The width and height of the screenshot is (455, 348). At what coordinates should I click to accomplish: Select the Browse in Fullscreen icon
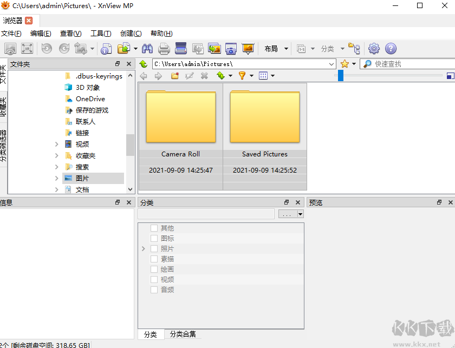[x=27, y=48]
